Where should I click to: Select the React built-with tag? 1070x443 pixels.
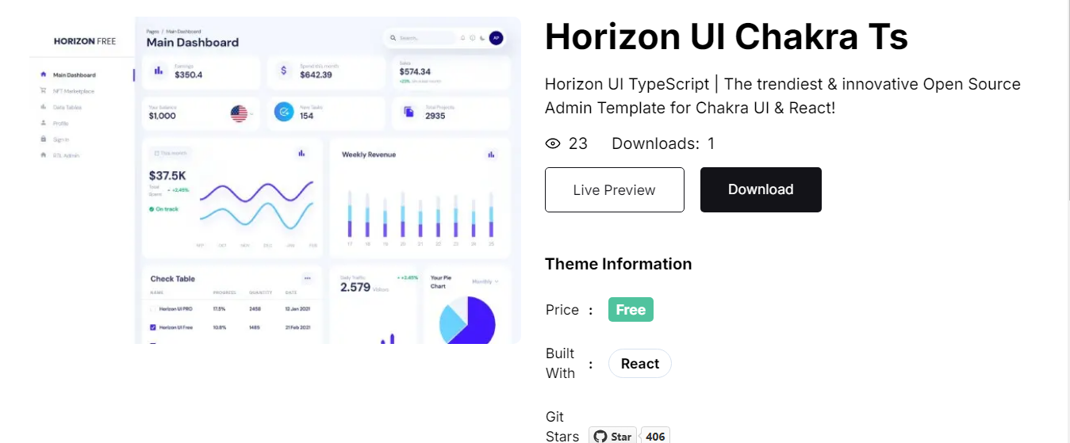coord(639,364)
